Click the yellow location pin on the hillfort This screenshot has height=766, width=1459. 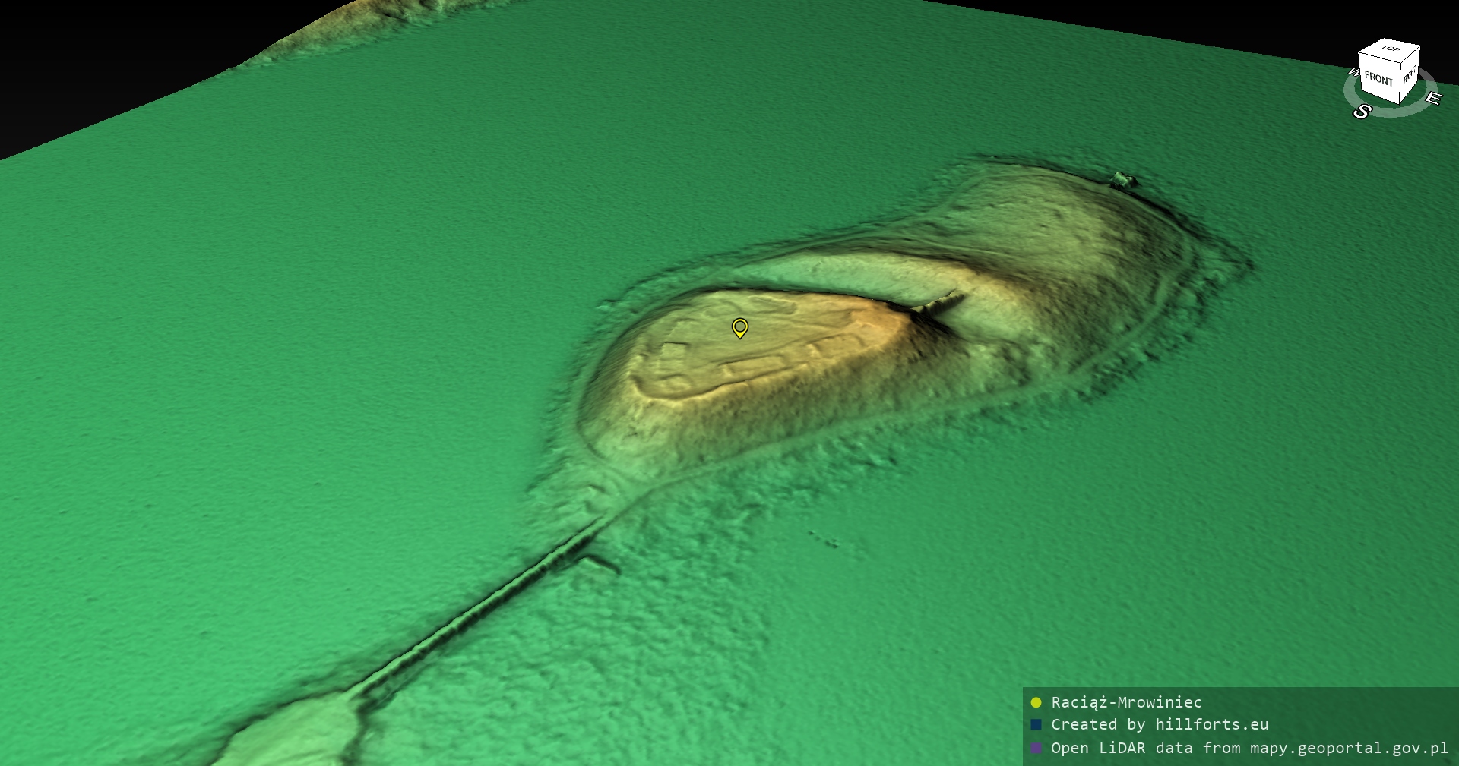(739, 327)
